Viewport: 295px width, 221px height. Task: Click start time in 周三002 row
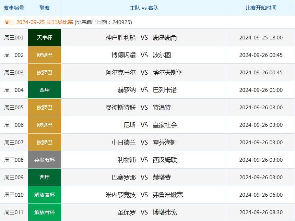click(261, 55)
